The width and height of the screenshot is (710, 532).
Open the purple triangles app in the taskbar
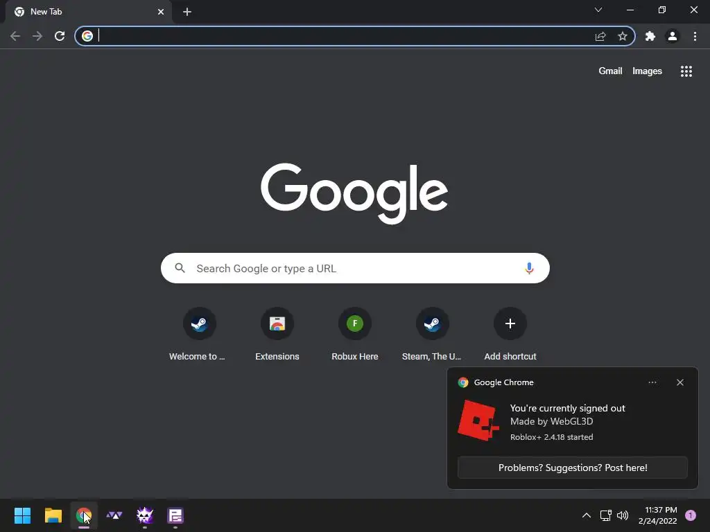point(114,515)
